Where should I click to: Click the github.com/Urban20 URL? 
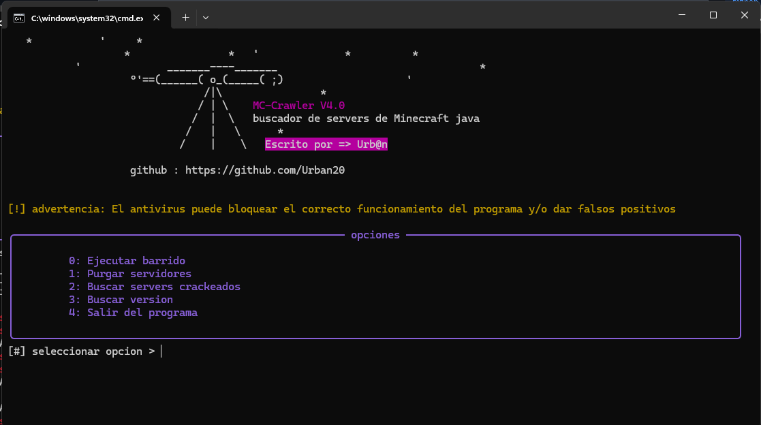(x=265, y=170)
